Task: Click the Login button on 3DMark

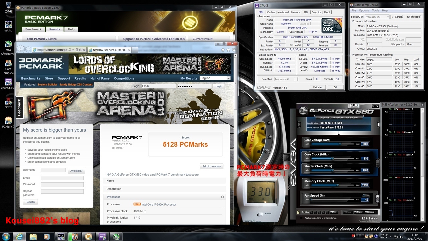Action: [219, 86]
